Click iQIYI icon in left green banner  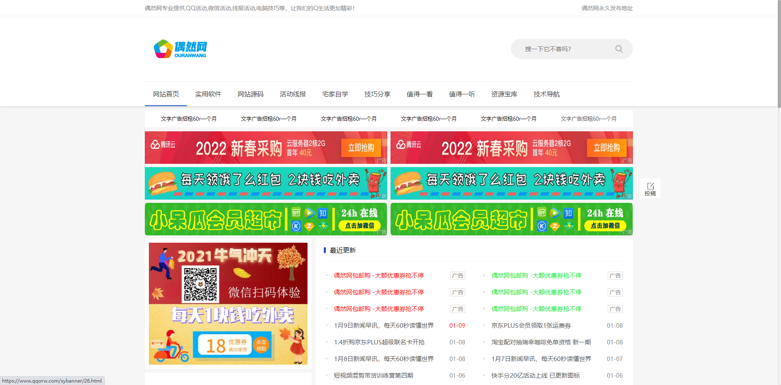(x=296, y=213)
